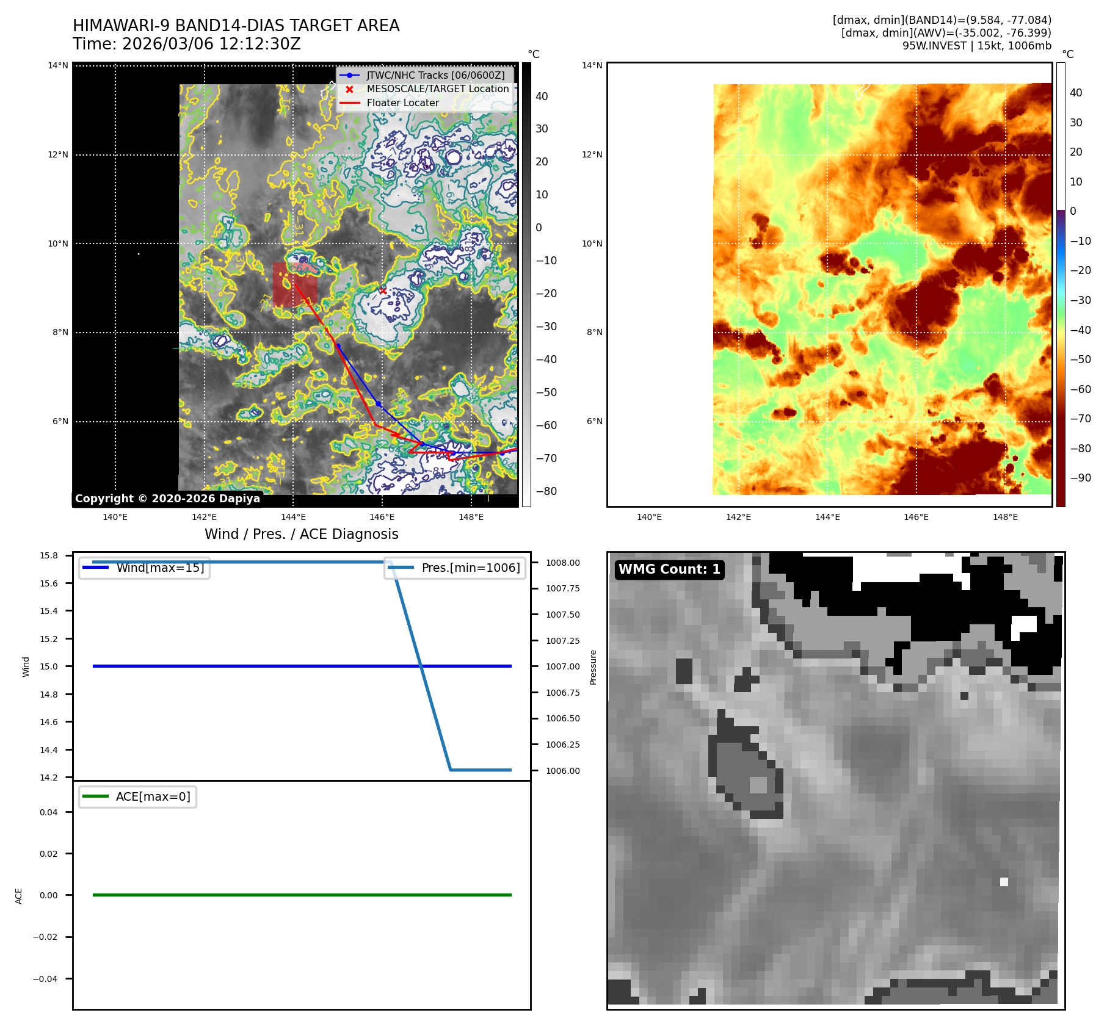Image resolution: width=1107 pixels, height=1032 pixels.
Task: Click the ACE[max=0] legend label
Action: tap(153, 796)
